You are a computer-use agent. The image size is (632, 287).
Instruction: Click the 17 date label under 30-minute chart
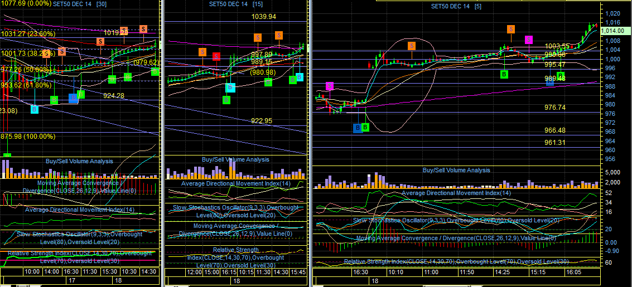tap(73, 280)
